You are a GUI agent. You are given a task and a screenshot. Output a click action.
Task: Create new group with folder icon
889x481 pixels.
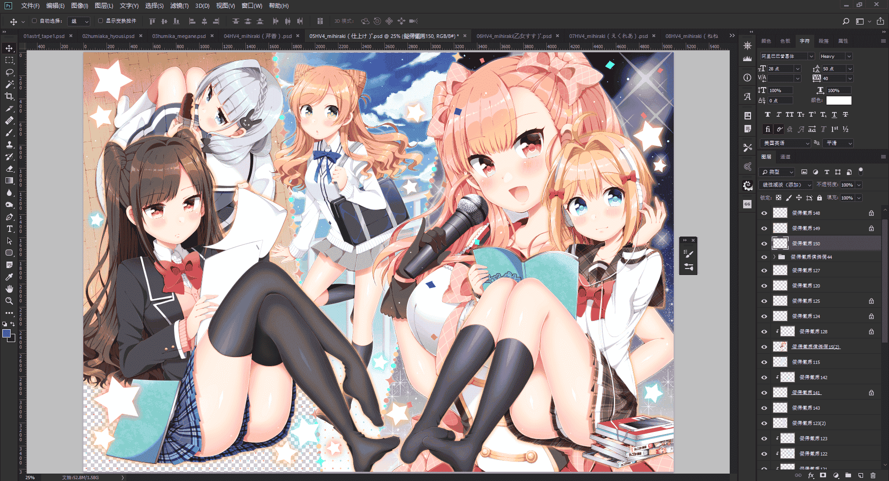point(848,475)
